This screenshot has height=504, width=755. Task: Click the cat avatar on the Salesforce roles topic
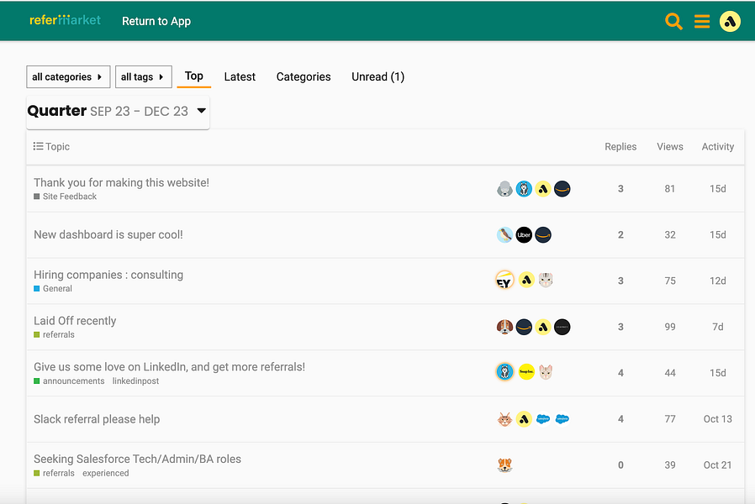pos(505,465)
